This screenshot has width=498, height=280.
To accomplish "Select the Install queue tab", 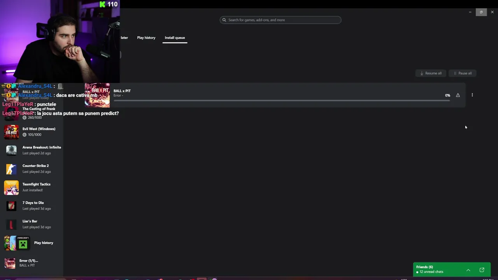I will coord(175,38).
